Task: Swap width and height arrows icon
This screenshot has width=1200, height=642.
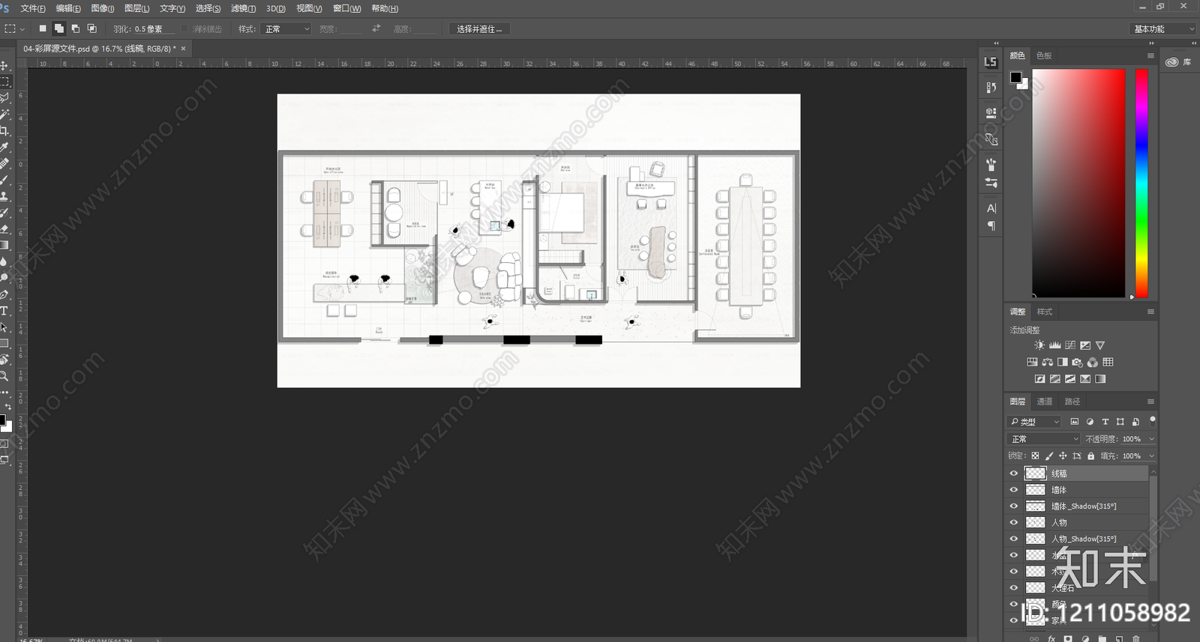Action: tap(376, 28)
